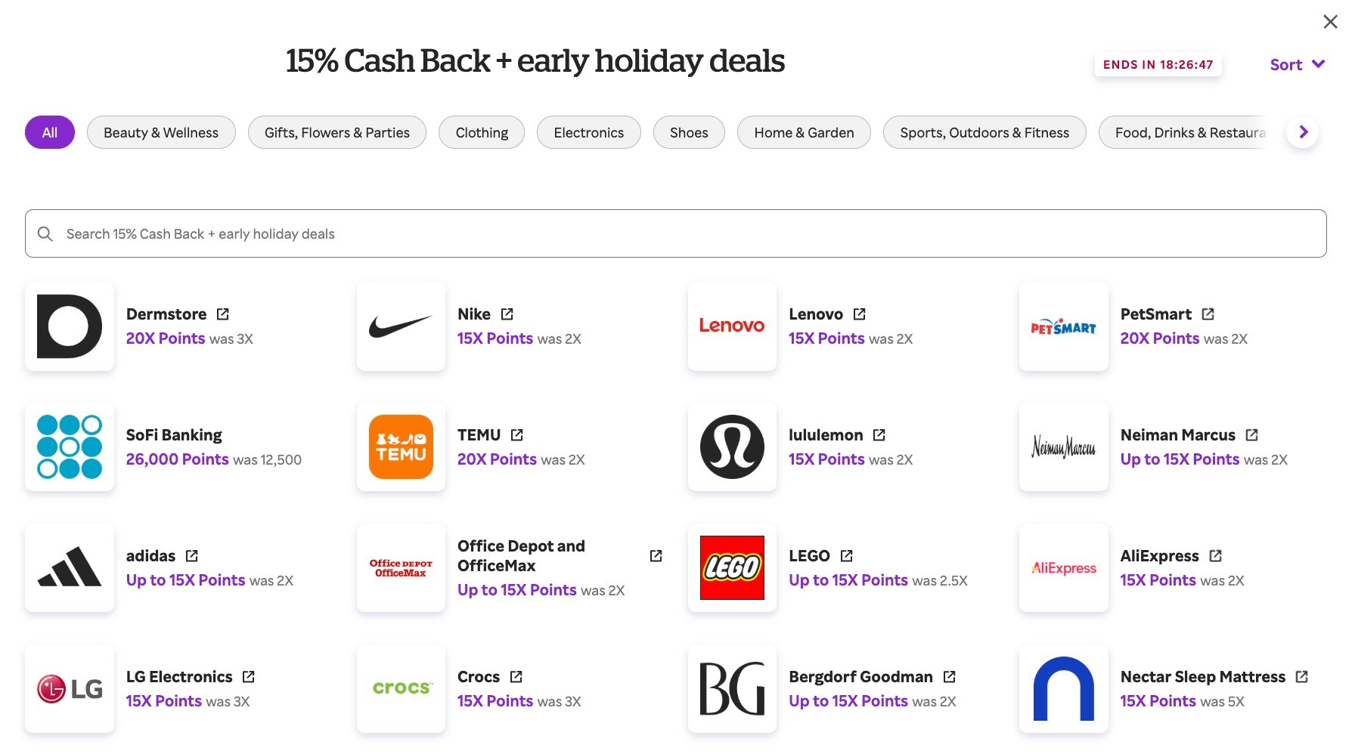Click the search deals input field
The height and width of the screenshot is (754, 1355).
(681, 234)
